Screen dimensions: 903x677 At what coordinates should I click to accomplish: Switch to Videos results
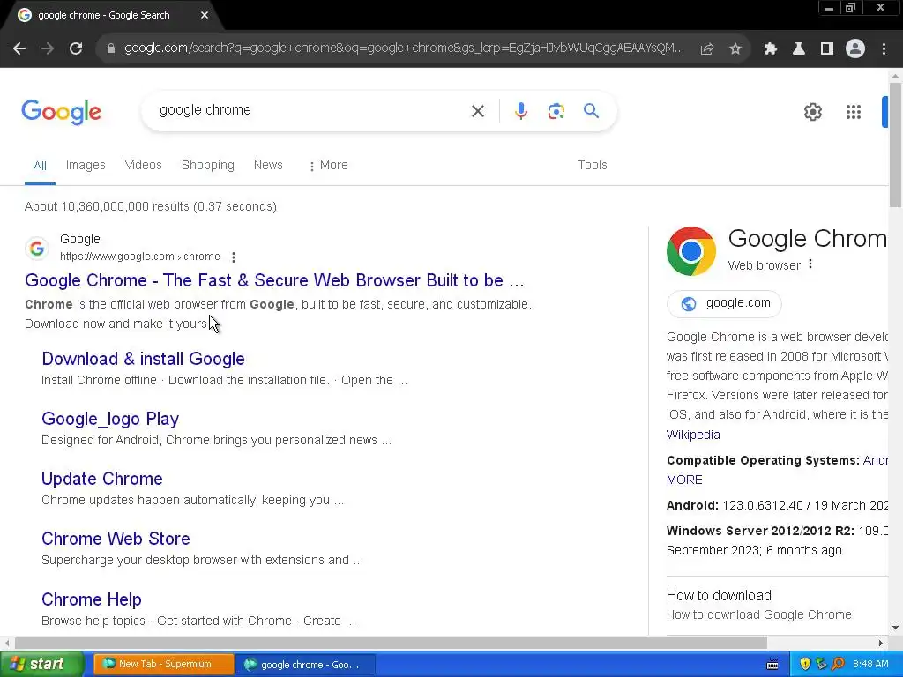tap(144, 165)
